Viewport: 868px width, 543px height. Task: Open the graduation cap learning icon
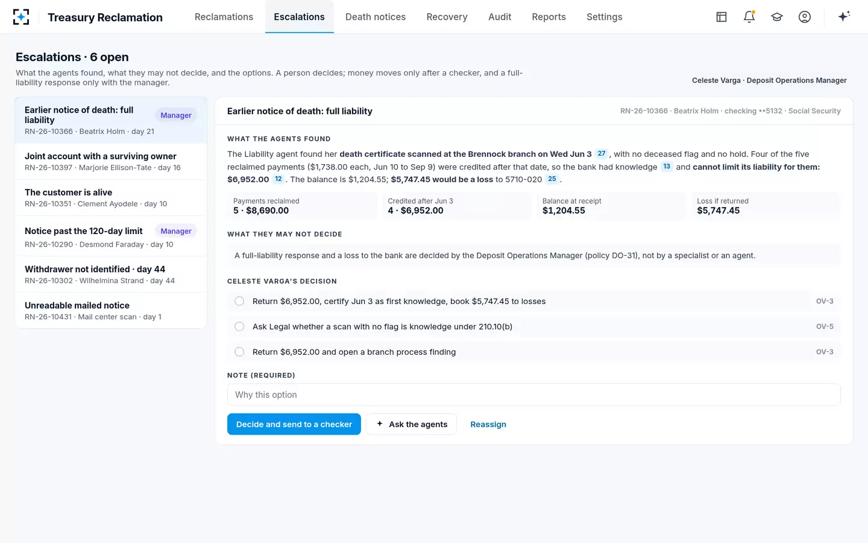(x=777, y=17)
